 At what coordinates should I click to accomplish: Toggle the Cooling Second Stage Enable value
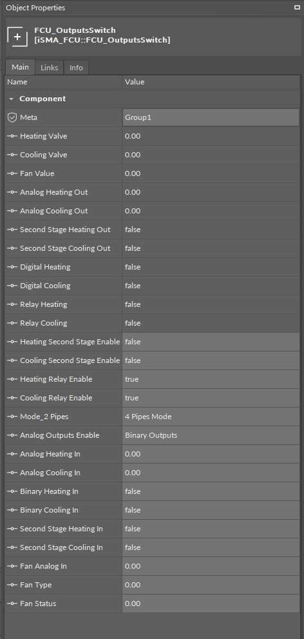click(211, 360)
